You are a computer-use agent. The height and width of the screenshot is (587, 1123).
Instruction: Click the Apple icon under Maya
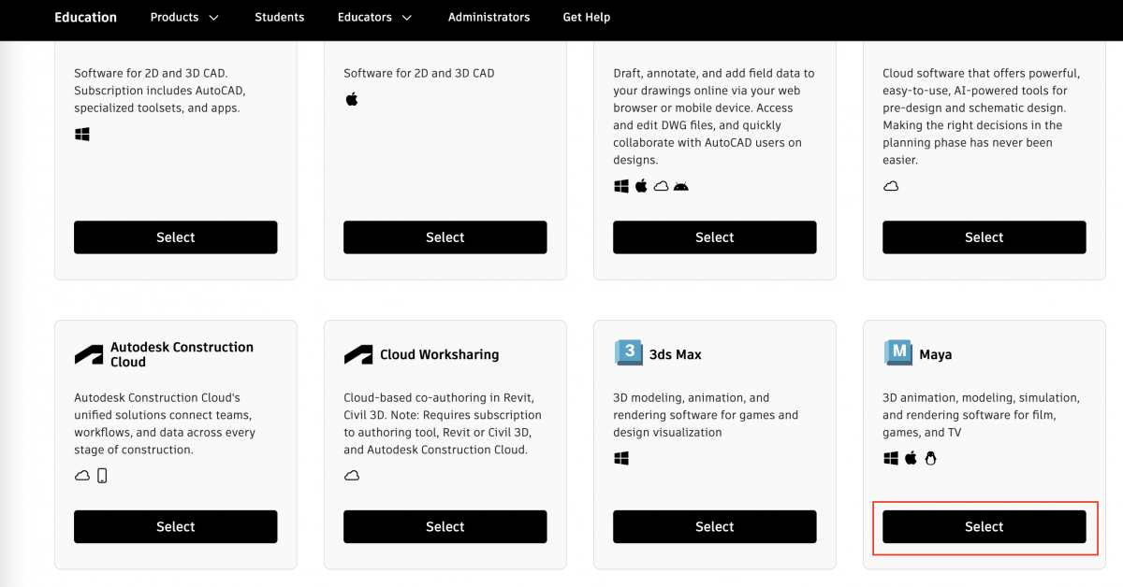(911, 458)
